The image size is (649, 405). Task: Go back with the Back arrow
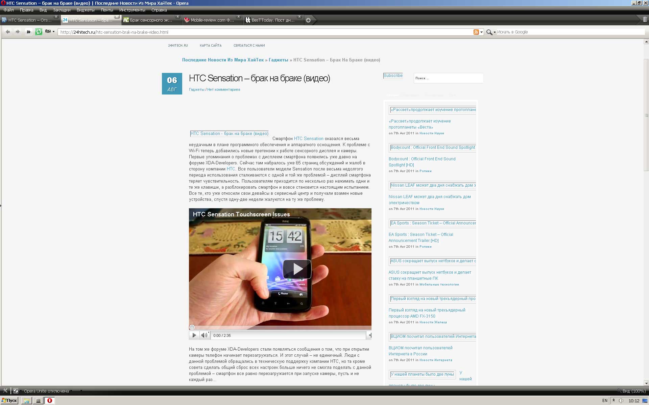point(8,32)
